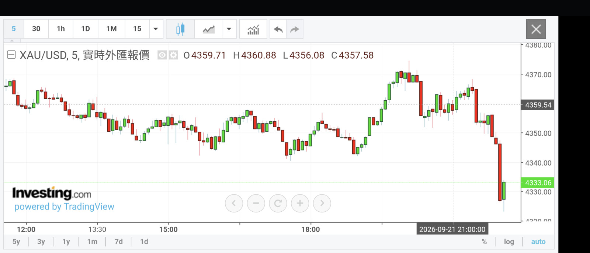This screenshot has height=253, width=590.
Task: Toggle log scale mode
Action: pyautogui.click(x=509, y=242)
